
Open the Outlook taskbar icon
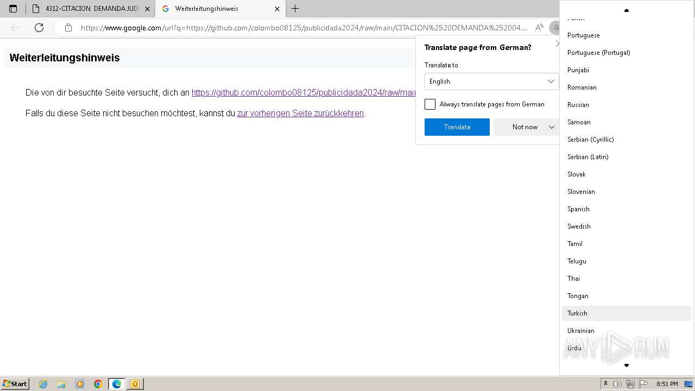click(135, 384)
